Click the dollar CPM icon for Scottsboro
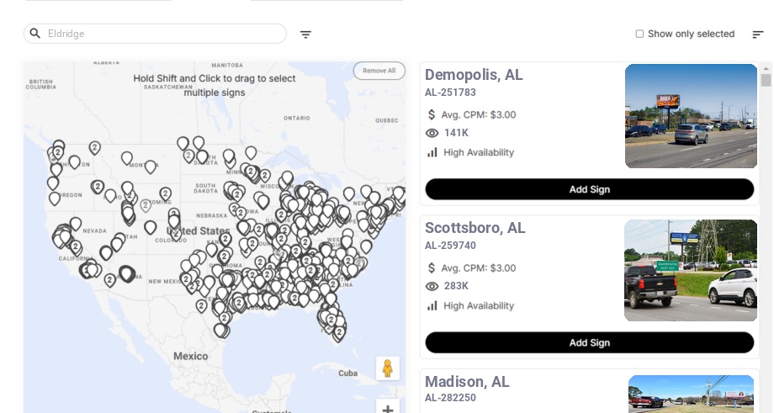Image resolution: width=774 pixels, height=413 pixels. (432, 268)
